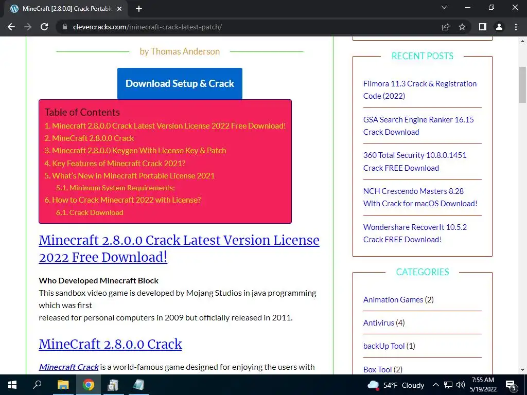Open recent post 360 Total Security 10.8.0.1451
Screen dimensions: 527x395
click(x=415, y=161)
